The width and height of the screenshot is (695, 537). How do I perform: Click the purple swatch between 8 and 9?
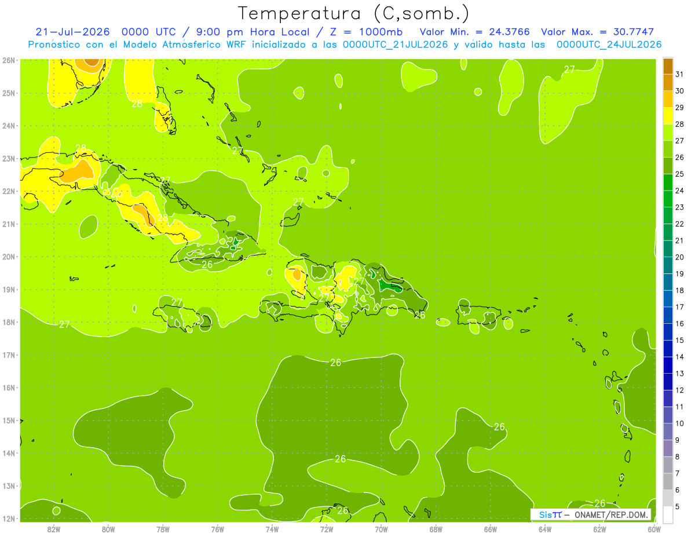click(668, 448)
